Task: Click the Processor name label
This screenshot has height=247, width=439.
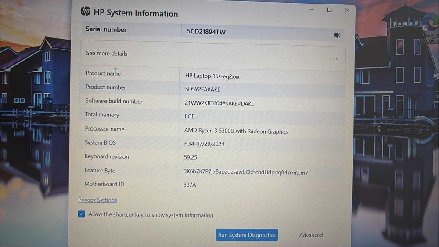Action: pos(104,129)
